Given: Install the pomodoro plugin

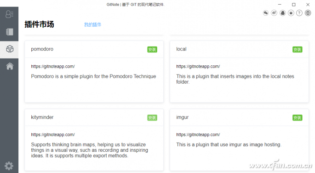Looking at the screenshot, I should [x=152, y=50].
